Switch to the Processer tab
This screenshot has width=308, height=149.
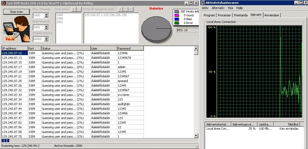coord(224,15)
